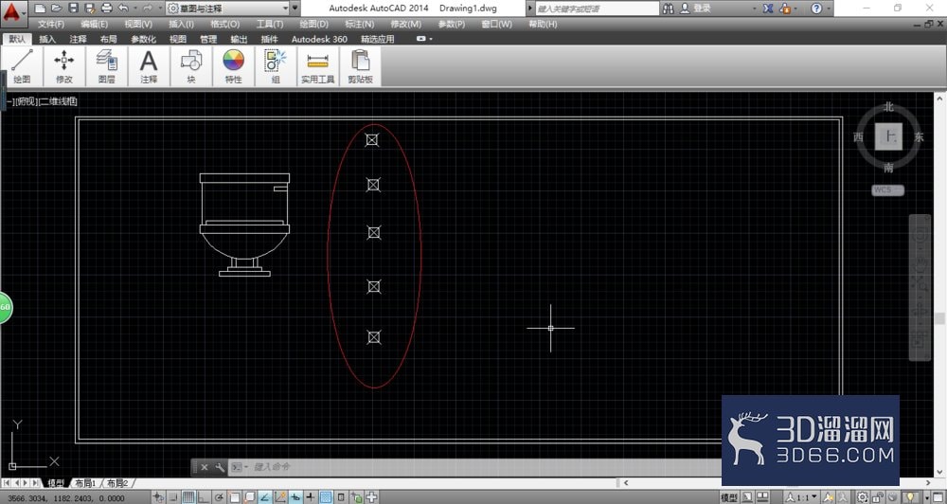This screenshot has width=947, height=504.
Task: Expand the search box arrow beside the title
Action: (x=530, y=9)
